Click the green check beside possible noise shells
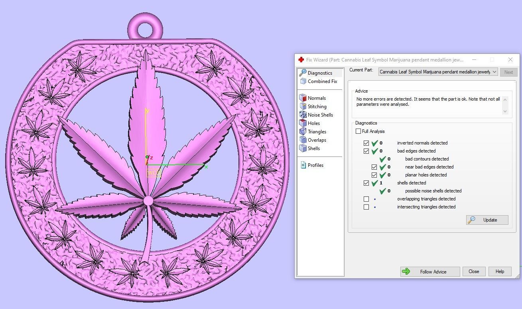 [x=382, y=190]
